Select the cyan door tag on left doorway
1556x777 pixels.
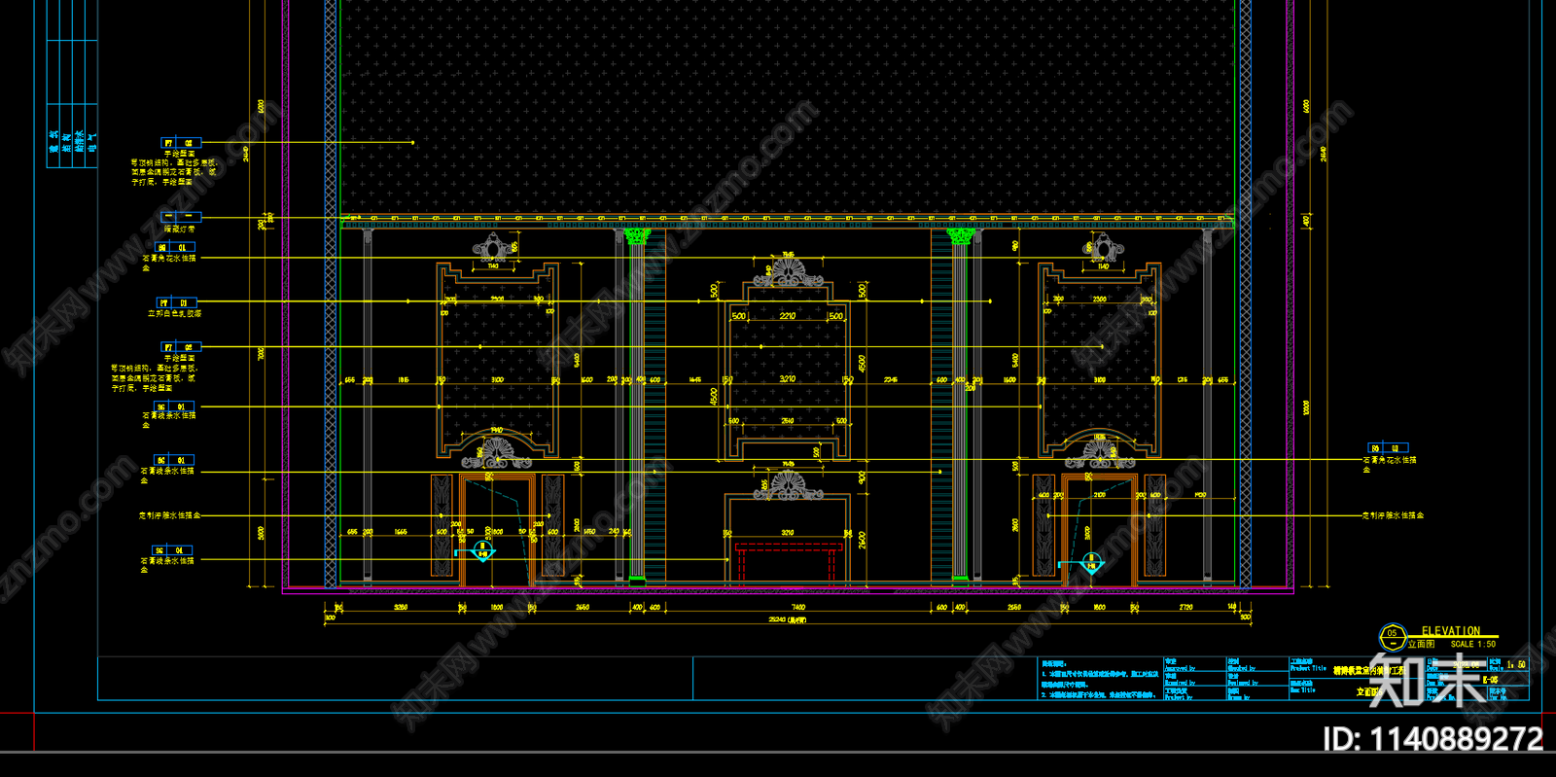(x=482, y=552)
